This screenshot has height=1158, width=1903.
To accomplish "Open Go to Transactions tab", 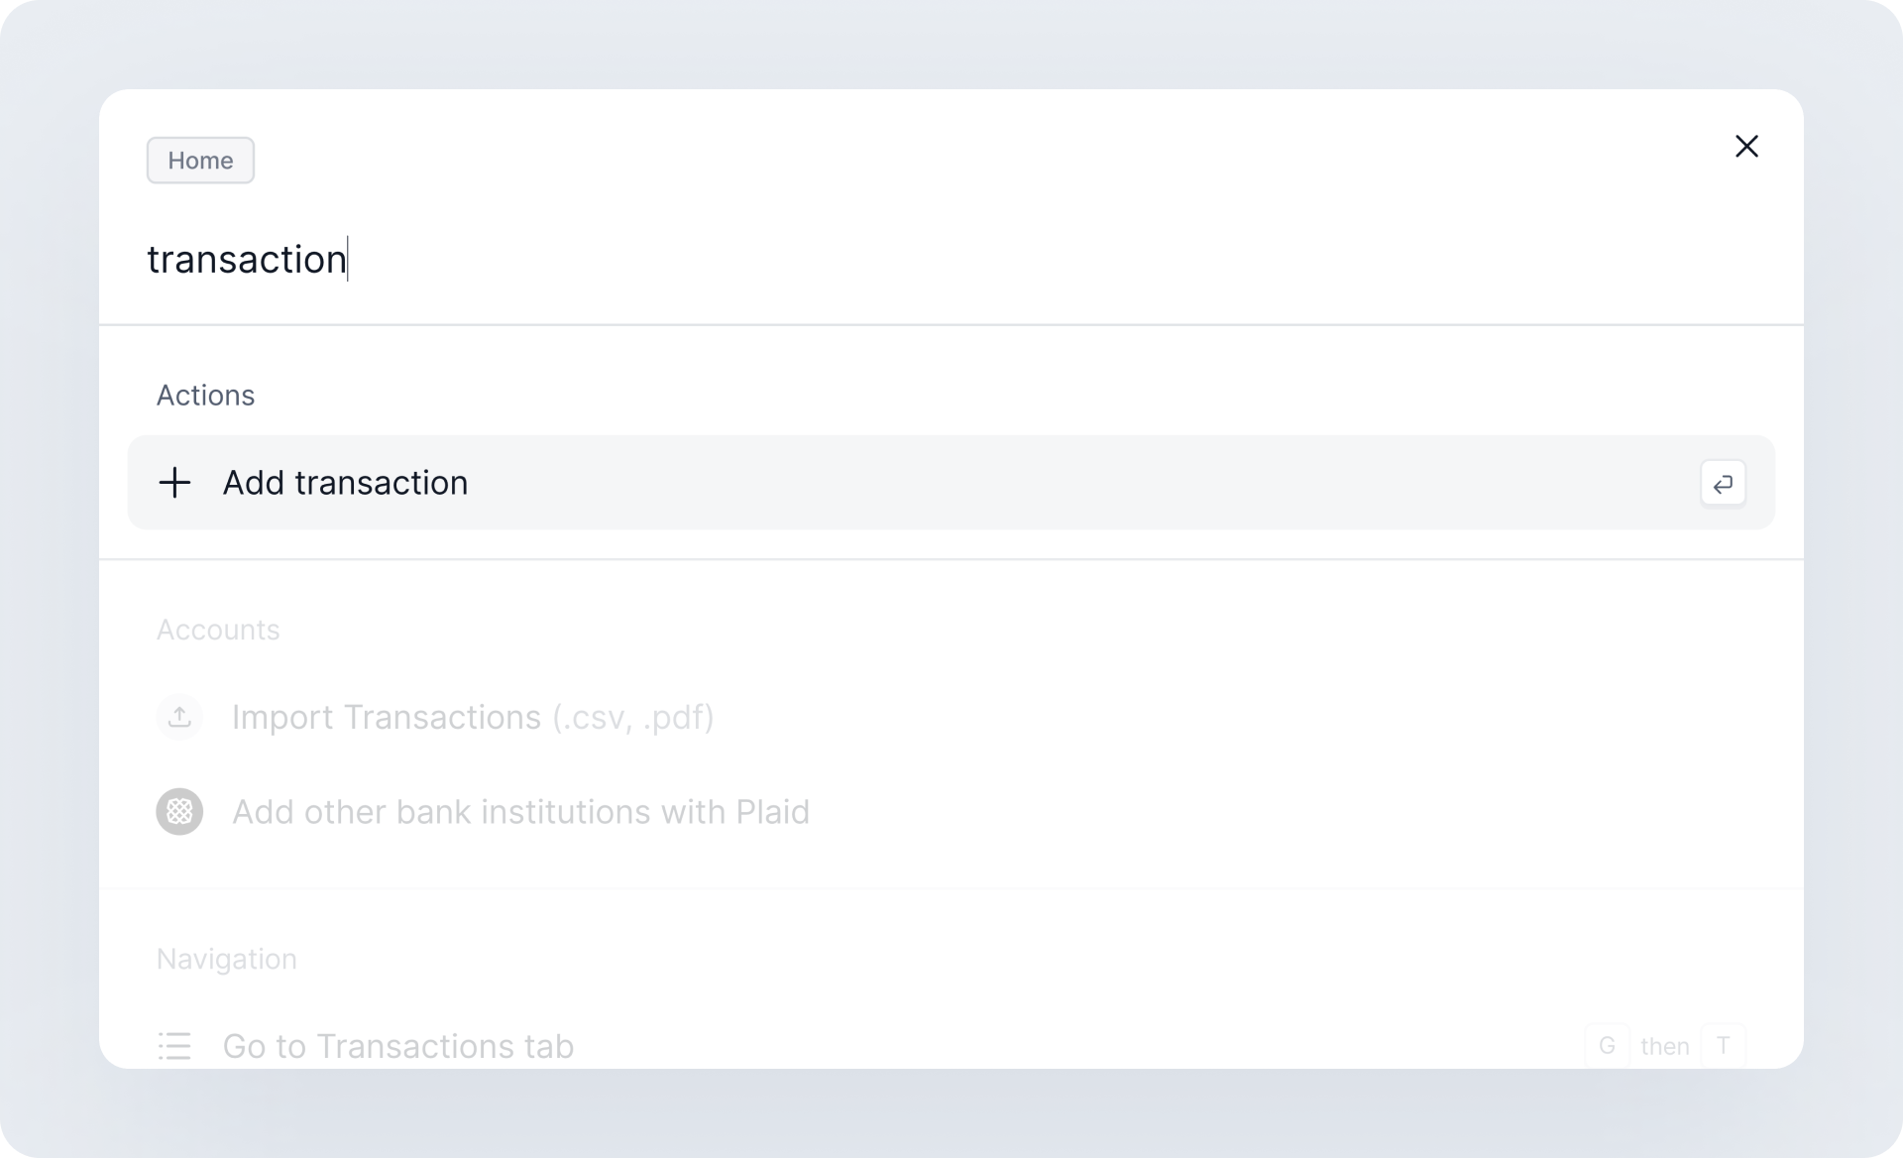I will click(397, 1046).
